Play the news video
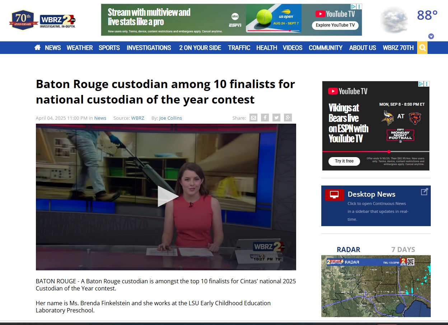448x325 pixels. 167,196
